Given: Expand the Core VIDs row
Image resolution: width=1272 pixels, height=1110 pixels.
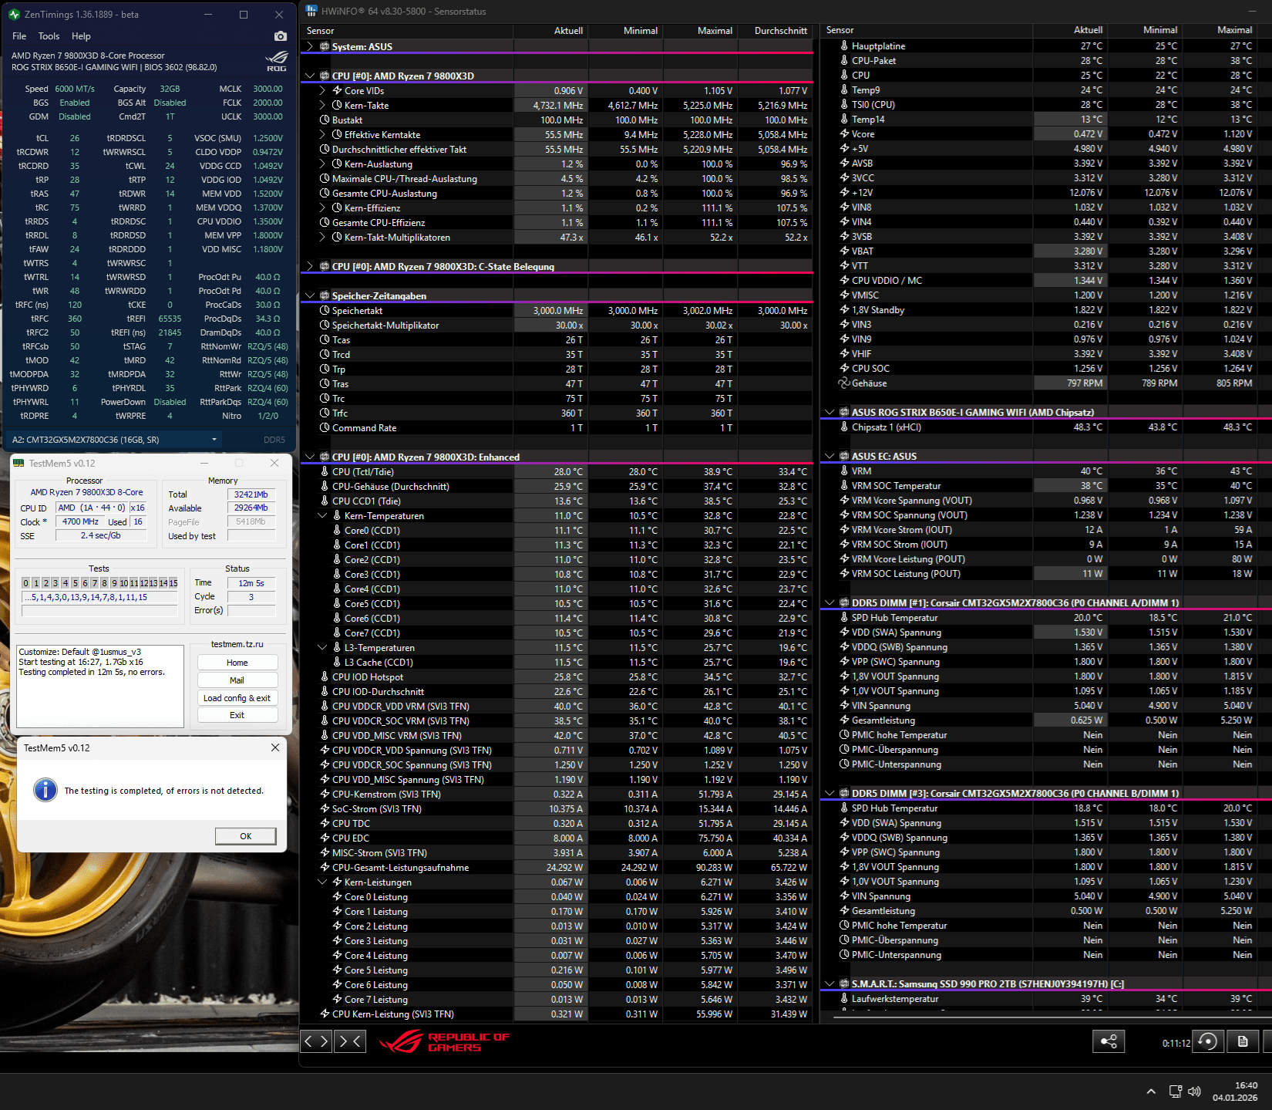Looking at the screenshot, I should (x=322, y=90).
